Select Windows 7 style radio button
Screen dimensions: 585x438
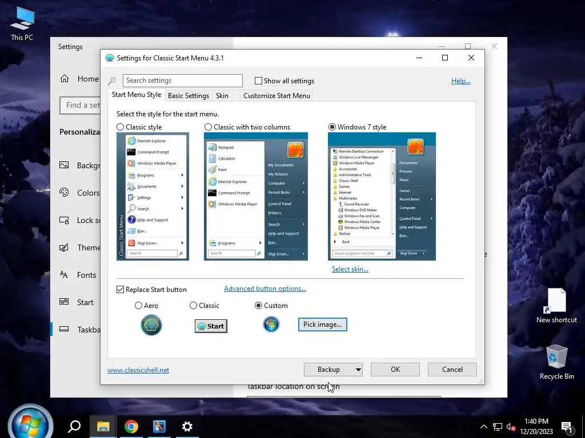[332, 127]
